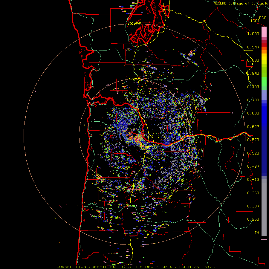Click the 0.467 color scale label
The width and height of the screenshot is (269, 269).
tap(253, 166)
